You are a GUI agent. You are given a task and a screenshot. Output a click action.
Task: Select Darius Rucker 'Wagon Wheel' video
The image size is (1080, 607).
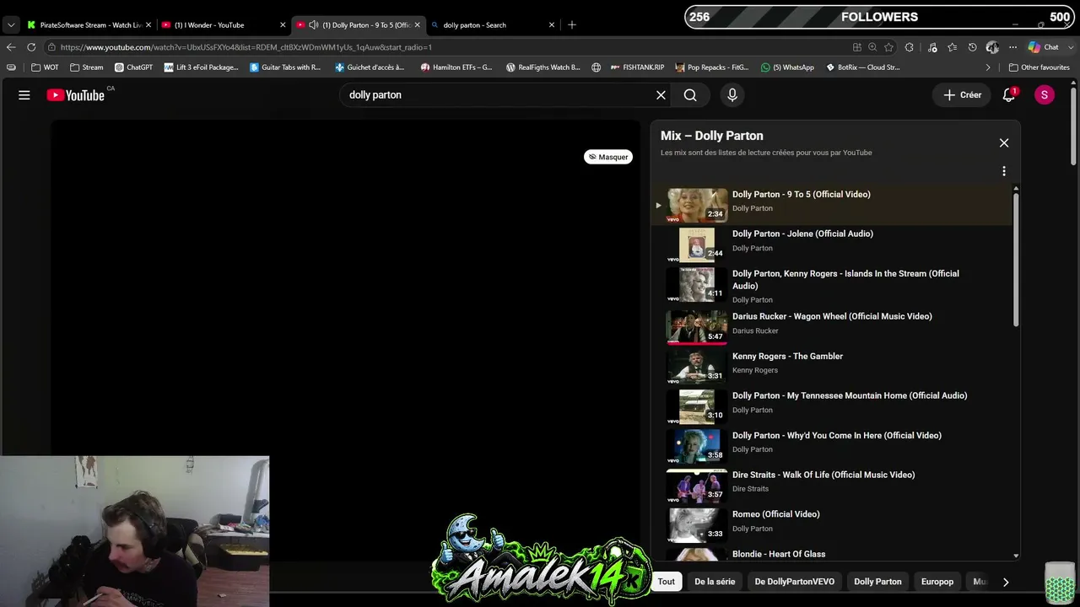831,327
